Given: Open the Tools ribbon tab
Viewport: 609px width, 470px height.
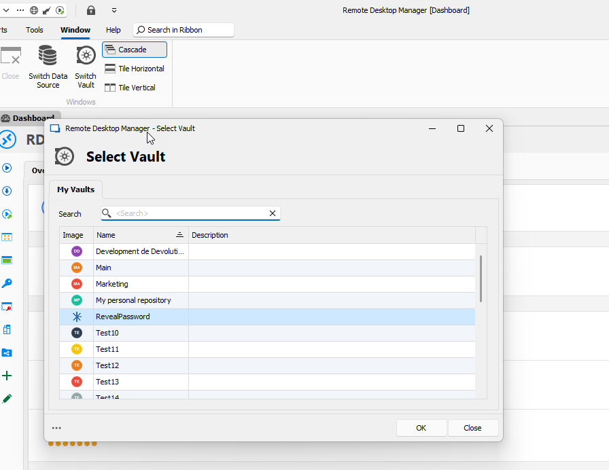Looking at the screenshot, I should coord(34,30).
